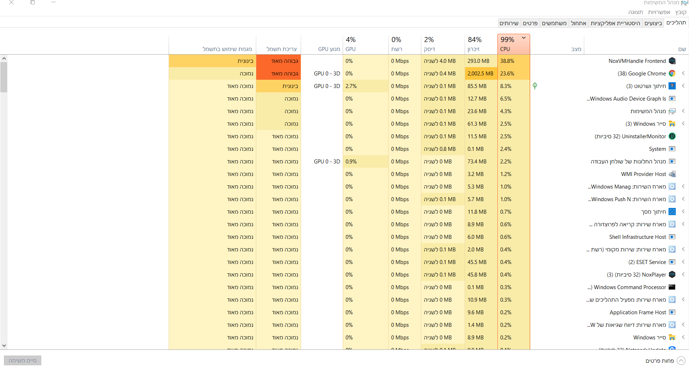Click the vertical scrollbar up arrow
The height and width of the screenshot is (371, 689).
(4, 58)
